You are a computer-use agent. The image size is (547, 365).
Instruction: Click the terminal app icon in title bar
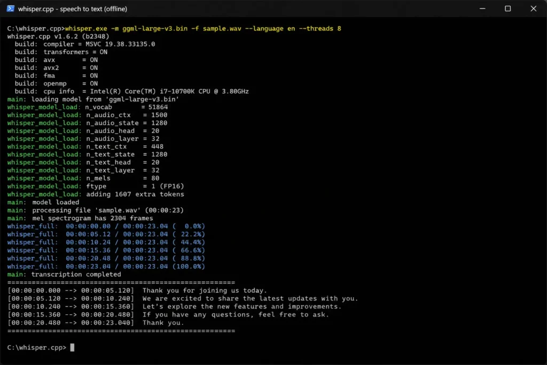click(x=11, y=9)
